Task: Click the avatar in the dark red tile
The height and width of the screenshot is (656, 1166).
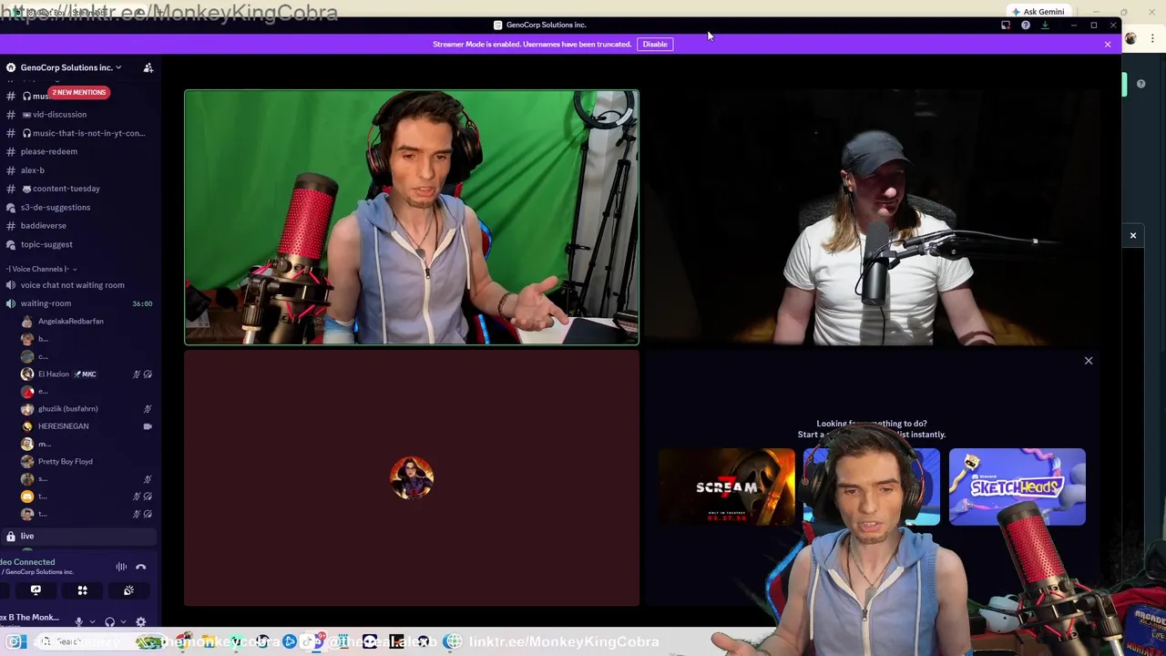Action: tap(412, 478)
